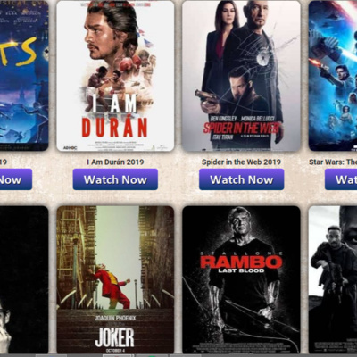Select the black-and-white poster of man with rifle
Viewport: 357px width, 357px height.
point(333,279)
